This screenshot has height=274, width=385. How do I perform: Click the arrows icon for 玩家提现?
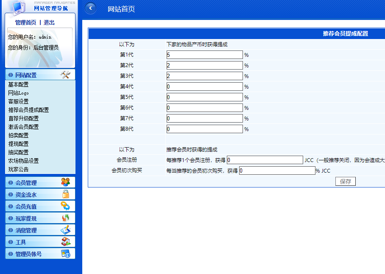[x=65, y=218]
